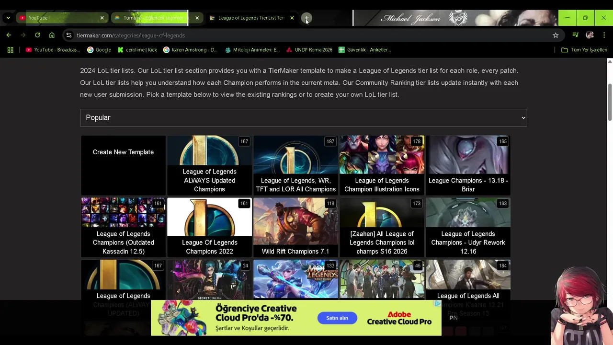The height and width of the screenshot is (345, 613).
Task: Open the group photo template with 45 badge
Action: [x=382, y=279]
